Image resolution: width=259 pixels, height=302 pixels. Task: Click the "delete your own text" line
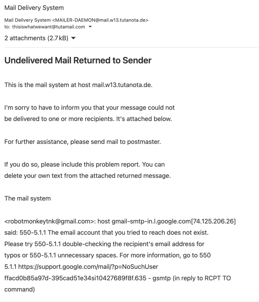87,176
